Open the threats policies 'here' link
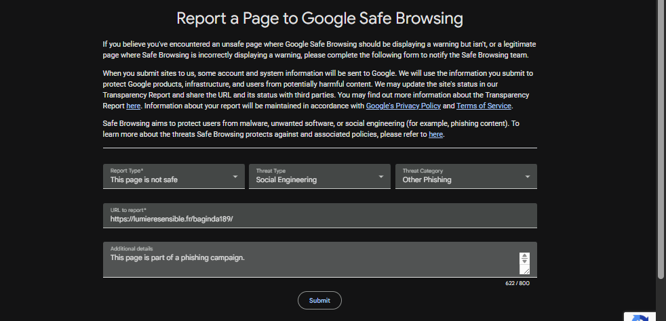 pyautogui.click(x=436, y=134)
